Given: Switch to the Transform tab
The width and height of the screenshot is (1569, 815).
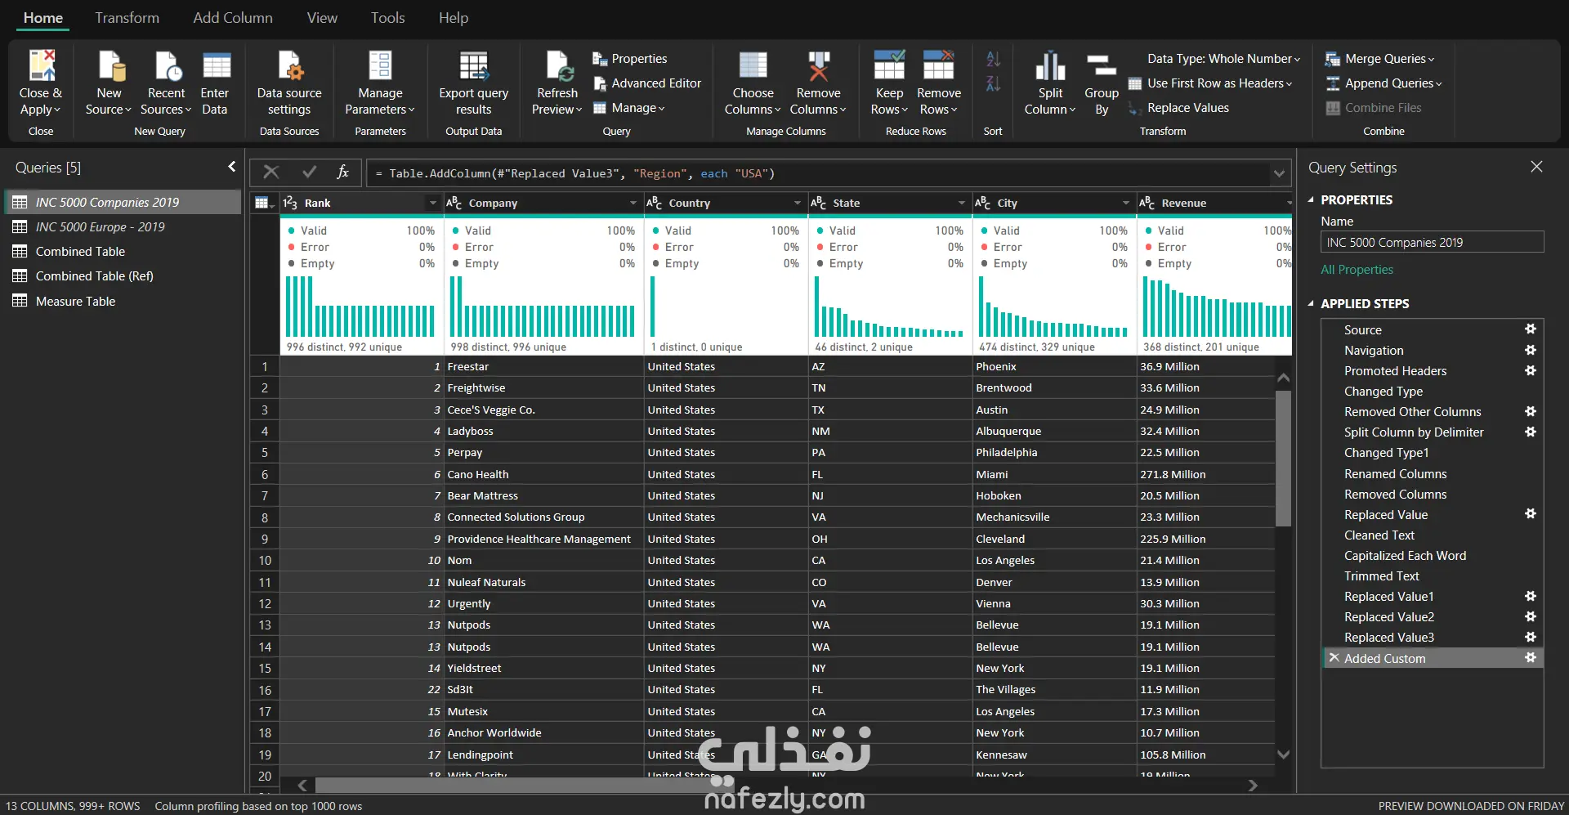Looking at the screenshot, I should click(127, 18).
